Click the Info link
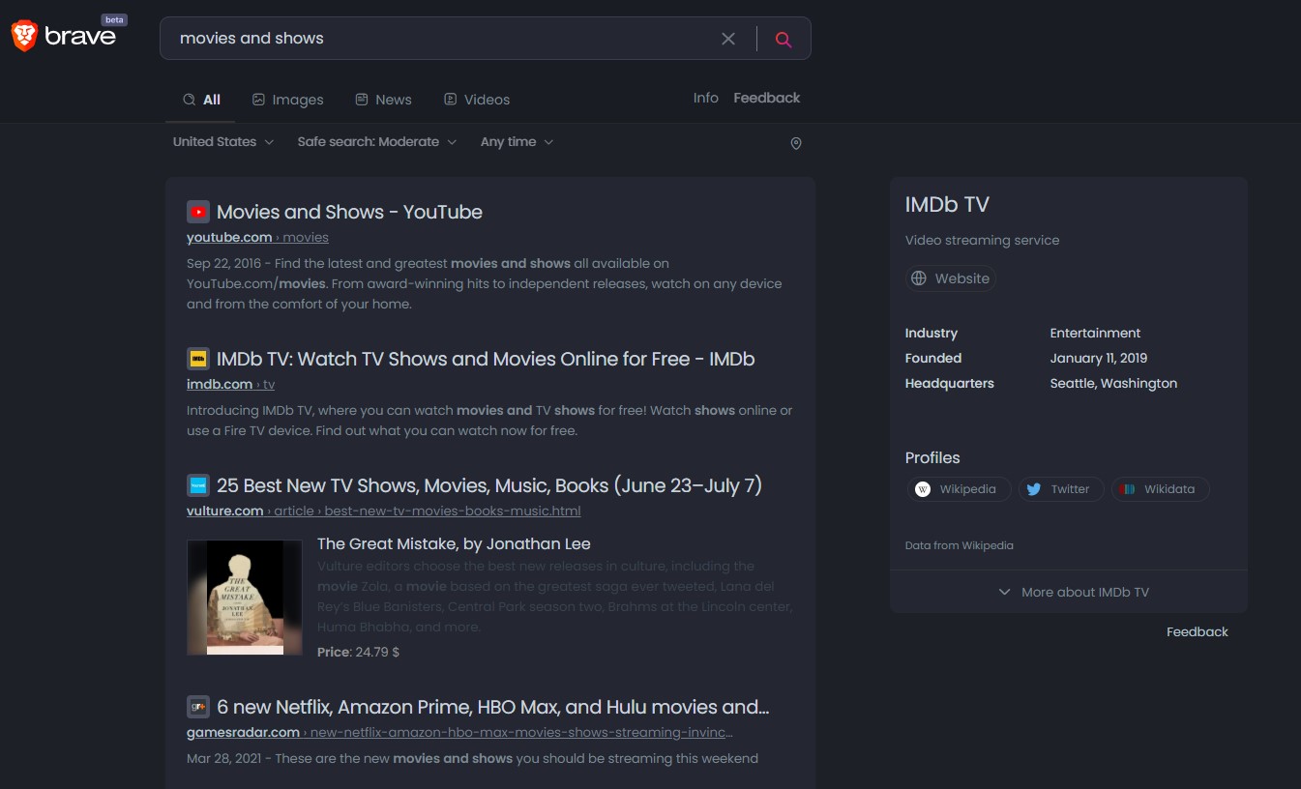 [706, 98]
